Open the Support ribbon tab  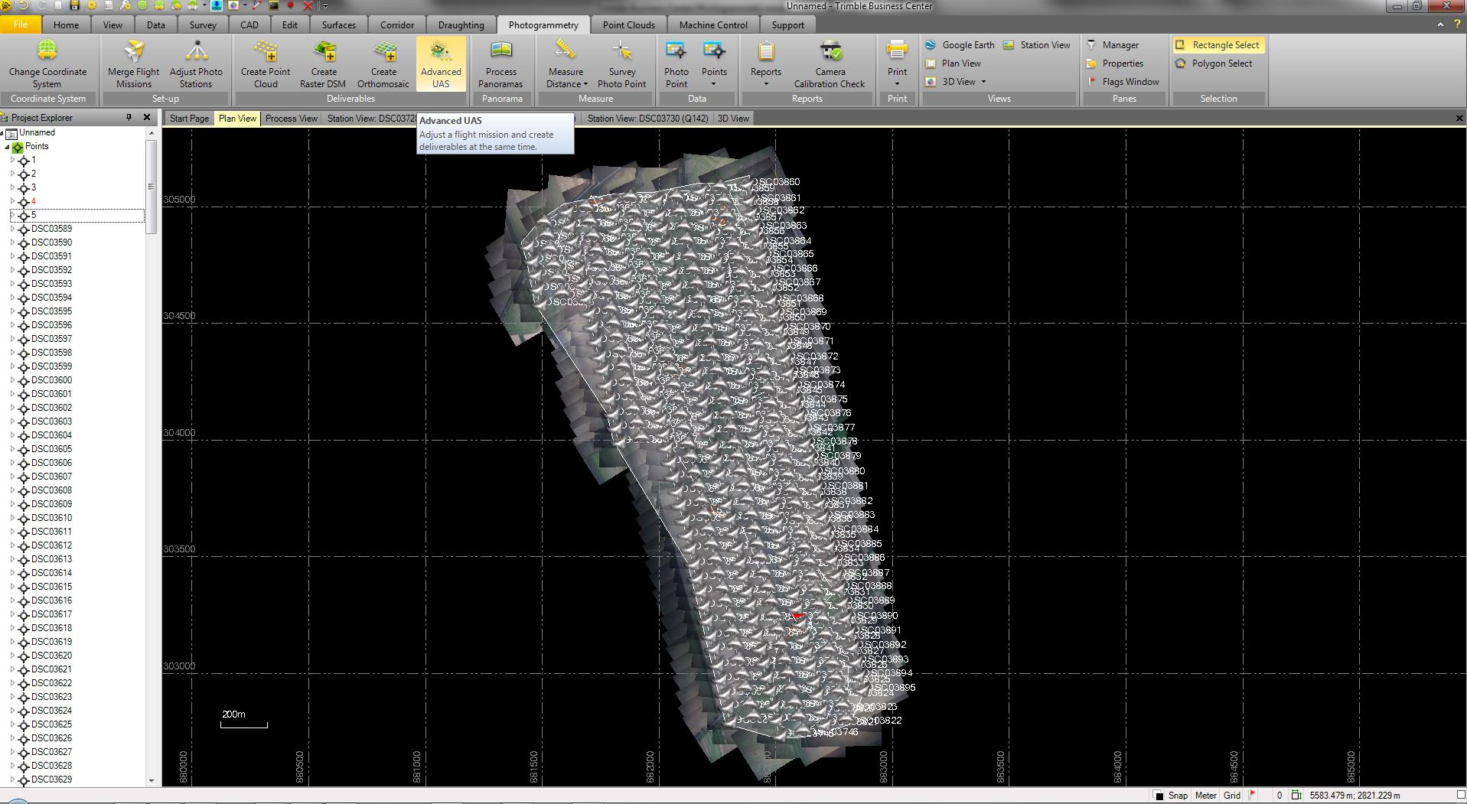[x=787, y=24]
